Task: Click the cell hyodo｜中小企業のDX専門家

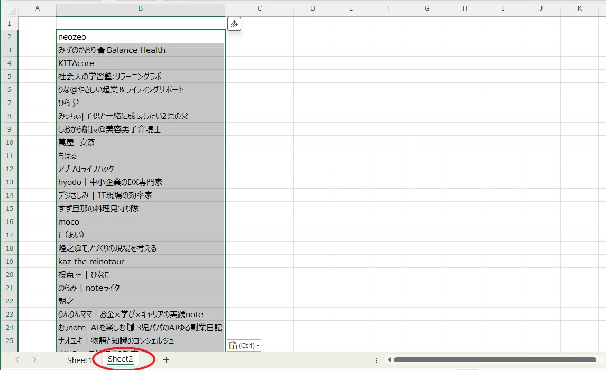Action: [141, 182]
